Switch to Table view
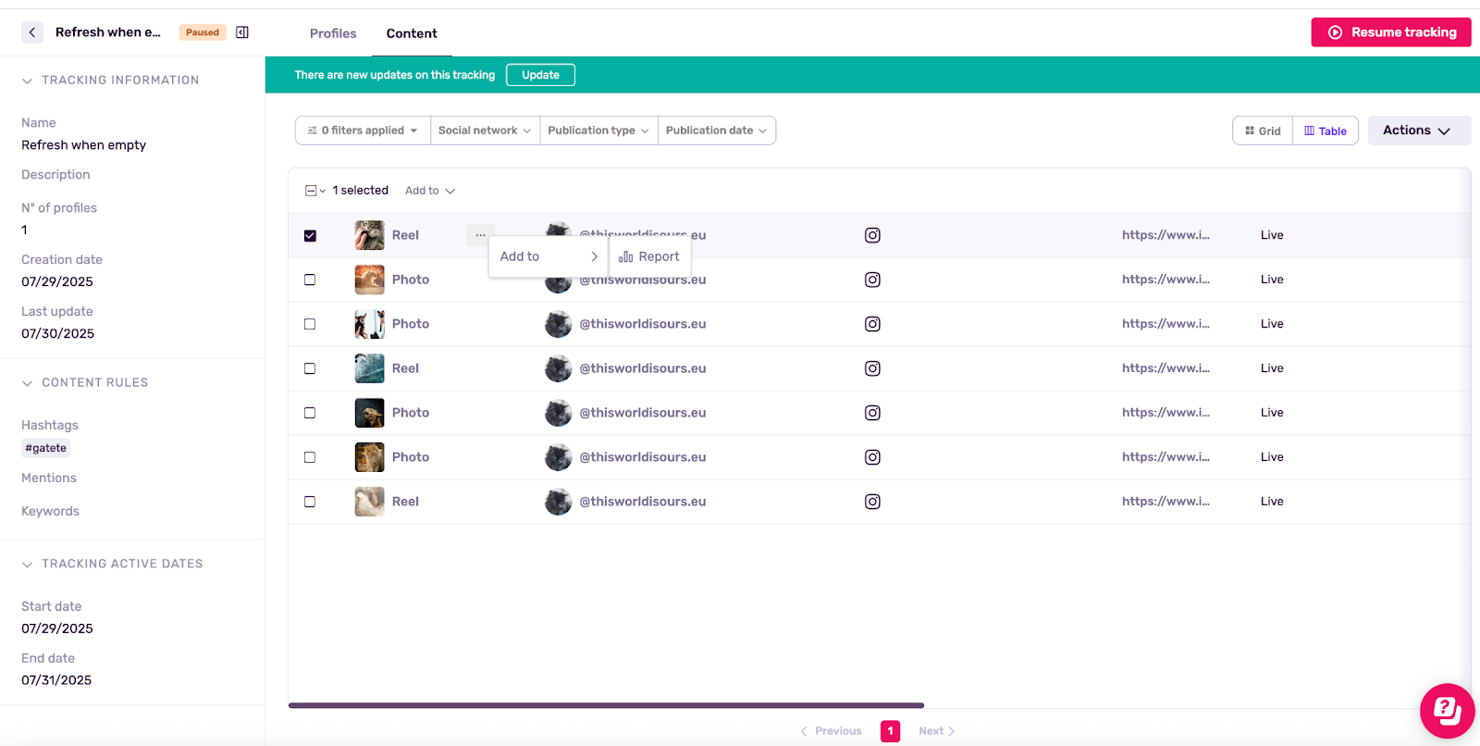This screenshot has height=746, width=1480. click(x=1326, y=131)
